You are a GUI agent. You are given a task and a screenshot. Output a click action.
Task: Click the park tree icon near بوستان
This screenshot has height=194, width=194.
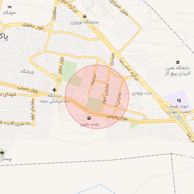pos(2,153)
